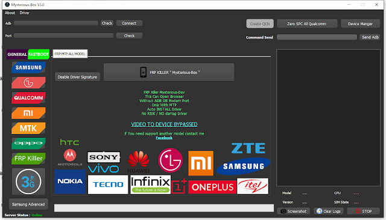This screenshot has height=220, width=386.
Task: Click the log output panel
Action: (328, 118)
